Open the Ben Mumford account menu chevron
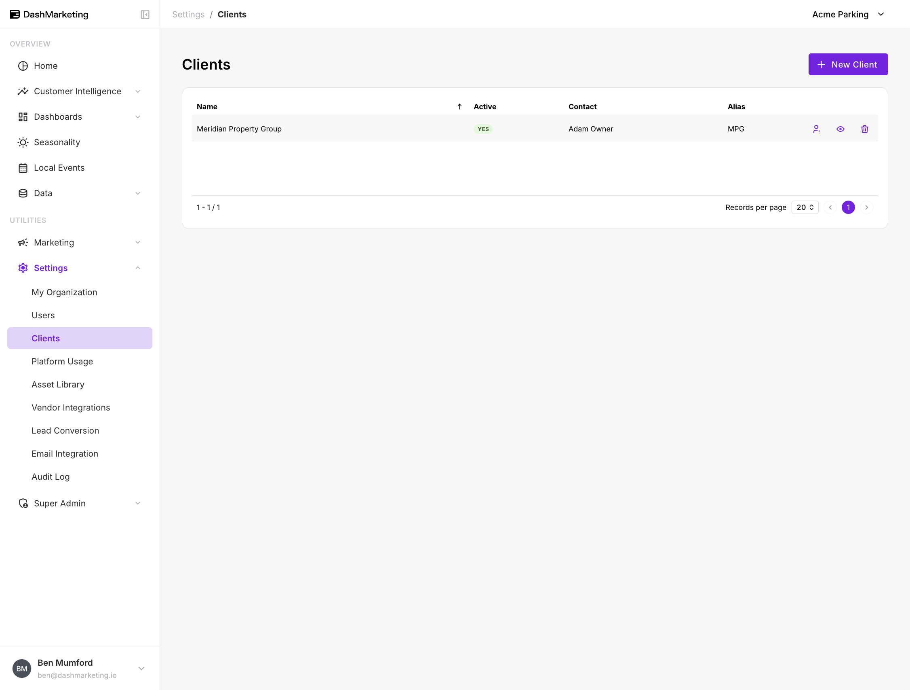This screenshot has height=690, width=910. pyautogui.click(x=141, y=669)
